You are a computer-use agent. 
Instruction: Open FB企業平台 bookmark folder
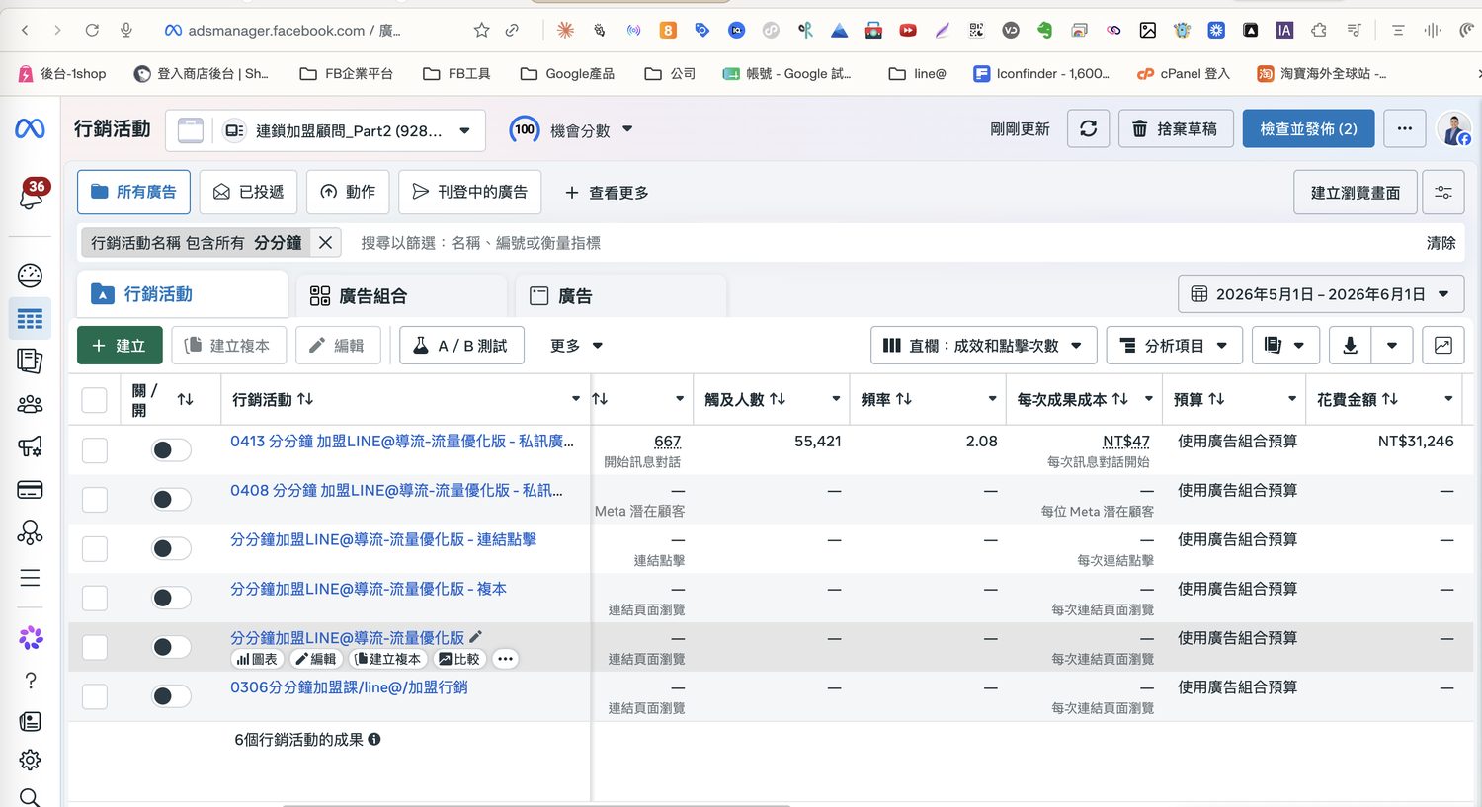click(347, 73)
